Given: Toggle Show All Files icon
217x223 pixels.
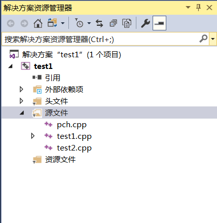Looking at the screenshot, I should click(127, 23).
